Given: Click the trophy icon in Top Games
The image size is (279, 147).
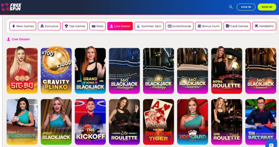Looking at the screenshot, I should tap(66, 26).
